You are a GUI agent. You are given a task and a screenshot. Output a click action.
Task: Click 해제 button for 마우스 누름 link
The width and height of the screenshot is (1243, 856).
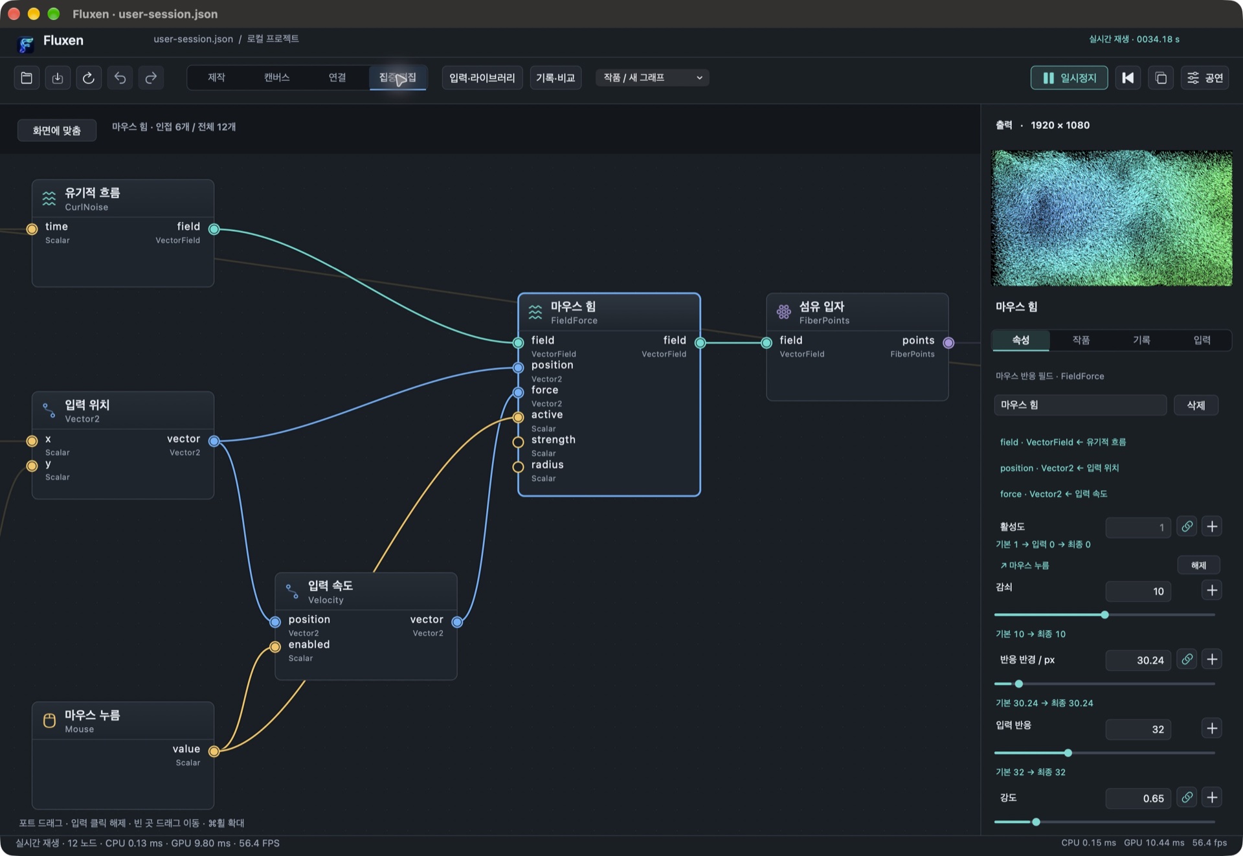coord(1198,565)
